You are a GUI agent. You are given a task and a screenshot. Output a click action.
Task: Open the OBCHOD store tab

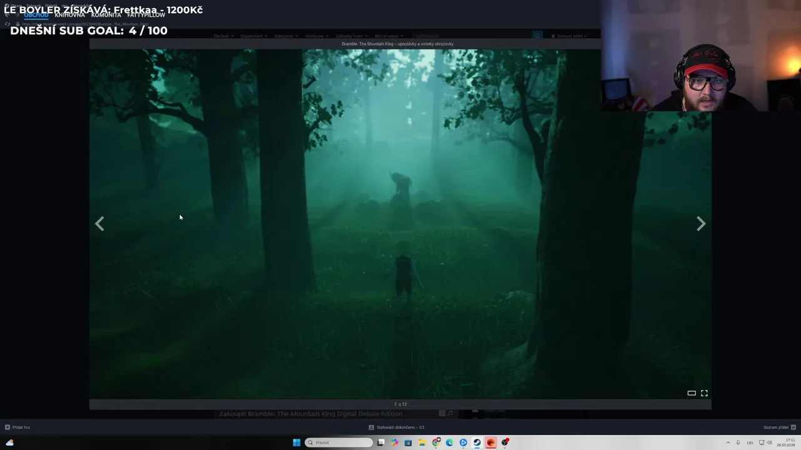coord(36,15)
